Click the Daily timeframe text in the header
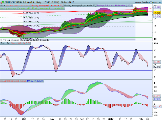Screen dimensions: 162x121 click(x=39, y=2)
